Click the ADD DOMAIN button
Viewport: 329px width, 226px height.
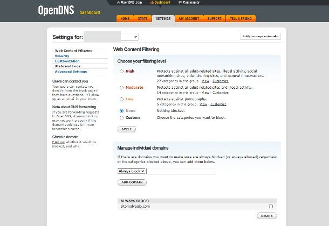pyautogui.click(x=132, y=182)
